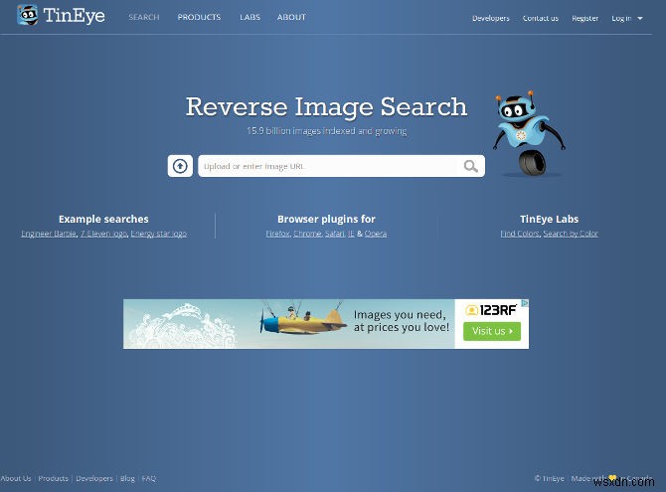Open the Developers footer link
This screenshot has height=492, width=666.
pyautogui.click(x=94, y=478)
